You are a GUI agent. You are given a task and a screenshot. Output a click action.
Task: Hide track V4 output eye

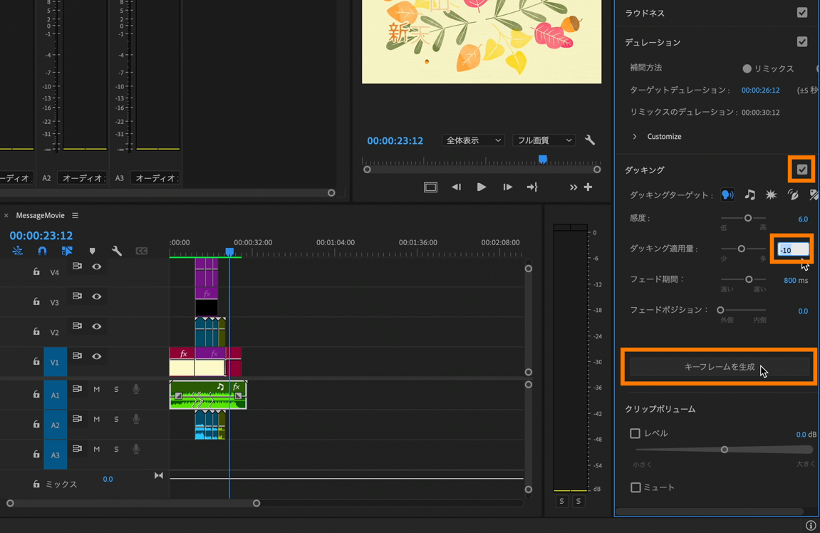pyautogui.click(x=97, y=266)
